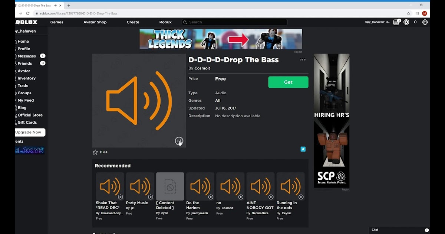445x234 pixels.
Task: Open creator Cosmoit's profile link
Action: click(x=202, y=68)
